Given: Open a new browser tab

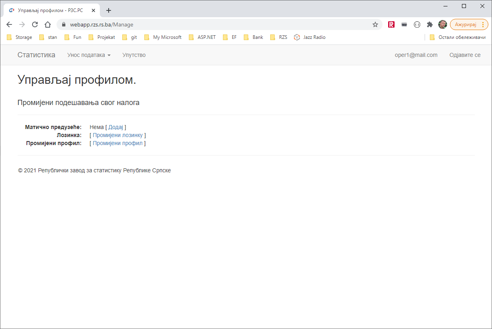Looking at the screenshot, I should point(109,10).
